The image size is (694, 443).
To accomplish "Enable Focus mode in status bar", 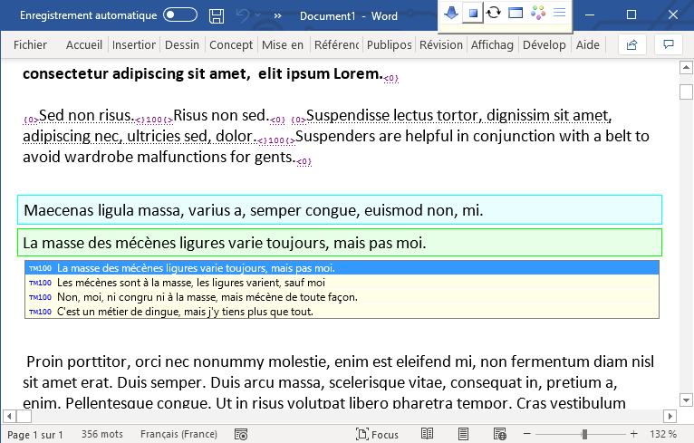I will [x=378, y=435].
